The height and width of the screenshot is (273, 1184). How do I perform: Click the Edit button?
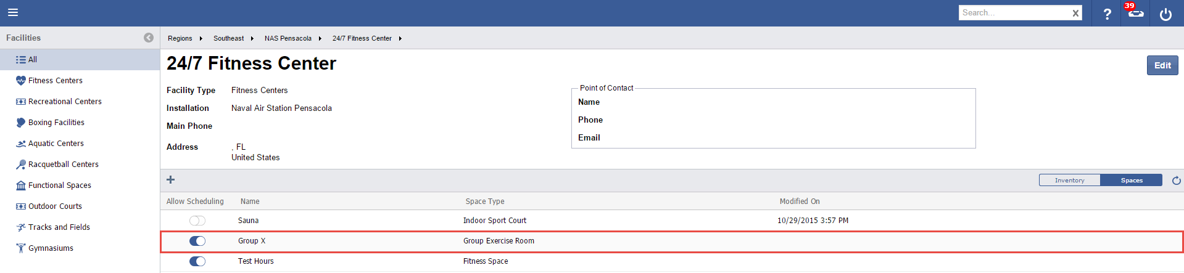(1162, 65)
